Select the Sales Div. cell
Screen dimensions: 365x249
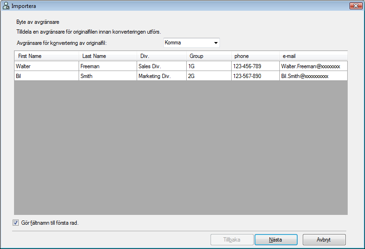161,66
